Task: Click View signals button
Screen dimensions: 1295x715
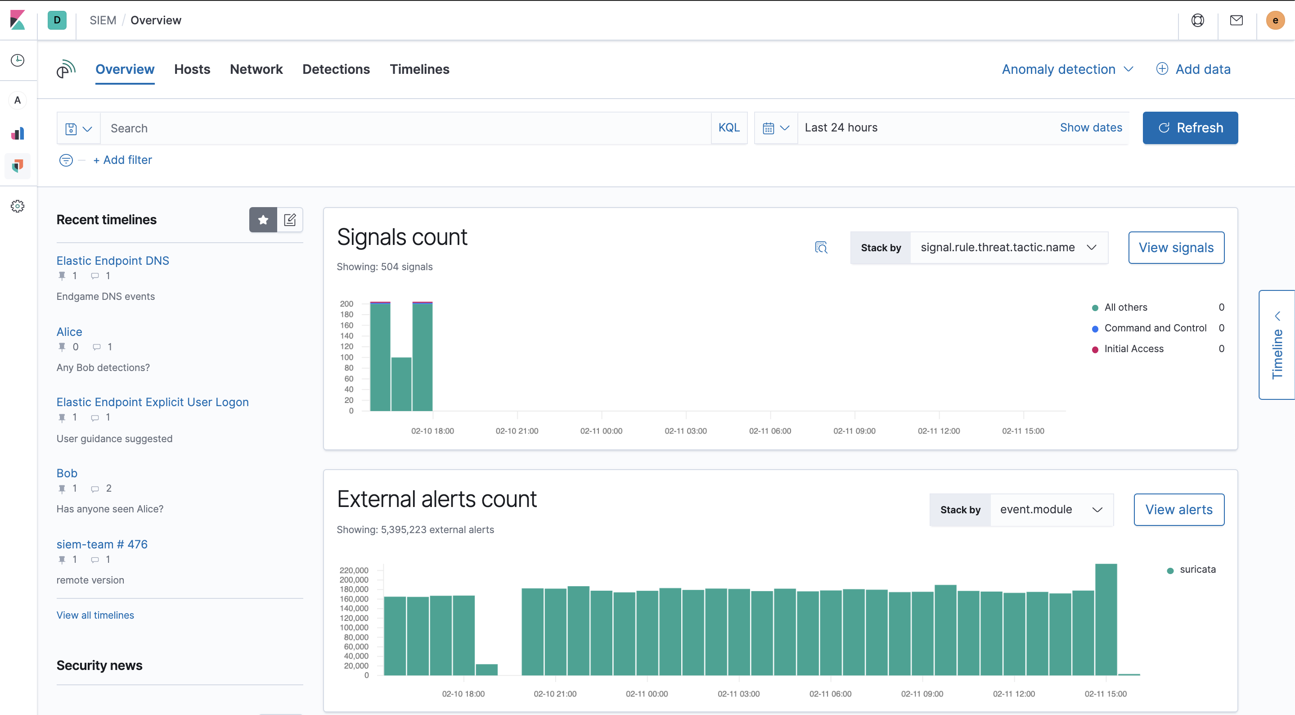Action: coord(1176,248)
